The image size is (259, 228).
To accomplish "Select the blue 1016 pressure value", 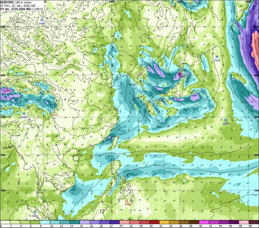I will (x=217, y=60).
